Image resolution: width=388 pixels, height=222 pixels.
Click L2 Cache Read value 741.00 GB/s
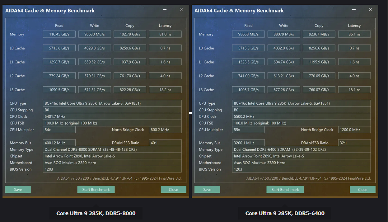click(248, 76)
